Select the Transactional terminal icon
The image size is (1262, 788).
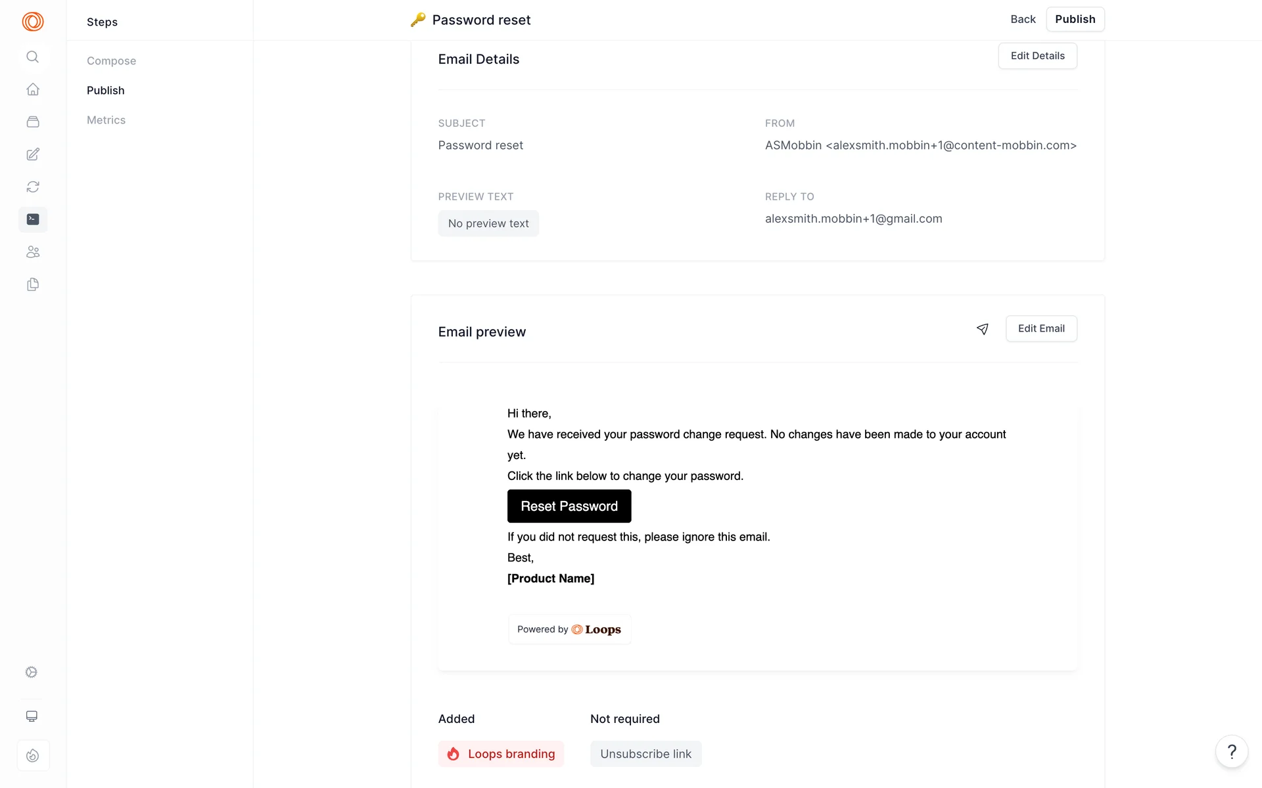33,219
